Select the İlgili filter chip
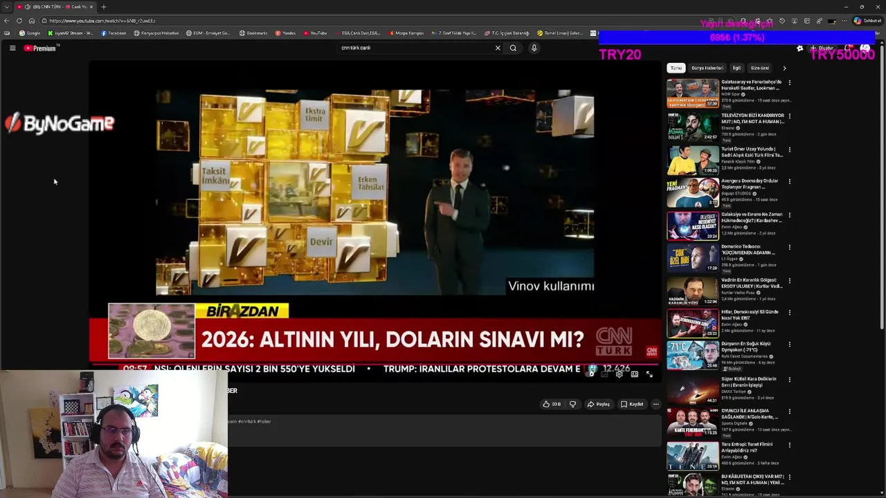This screenshot has width=886, height=498. click(x=736, y=68)
